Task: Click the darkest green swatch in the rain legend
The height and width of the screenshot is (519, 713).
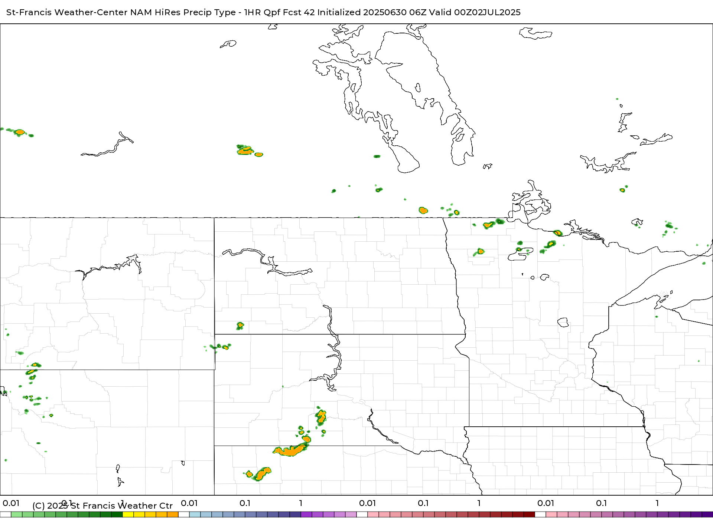Action: [117, 515]
